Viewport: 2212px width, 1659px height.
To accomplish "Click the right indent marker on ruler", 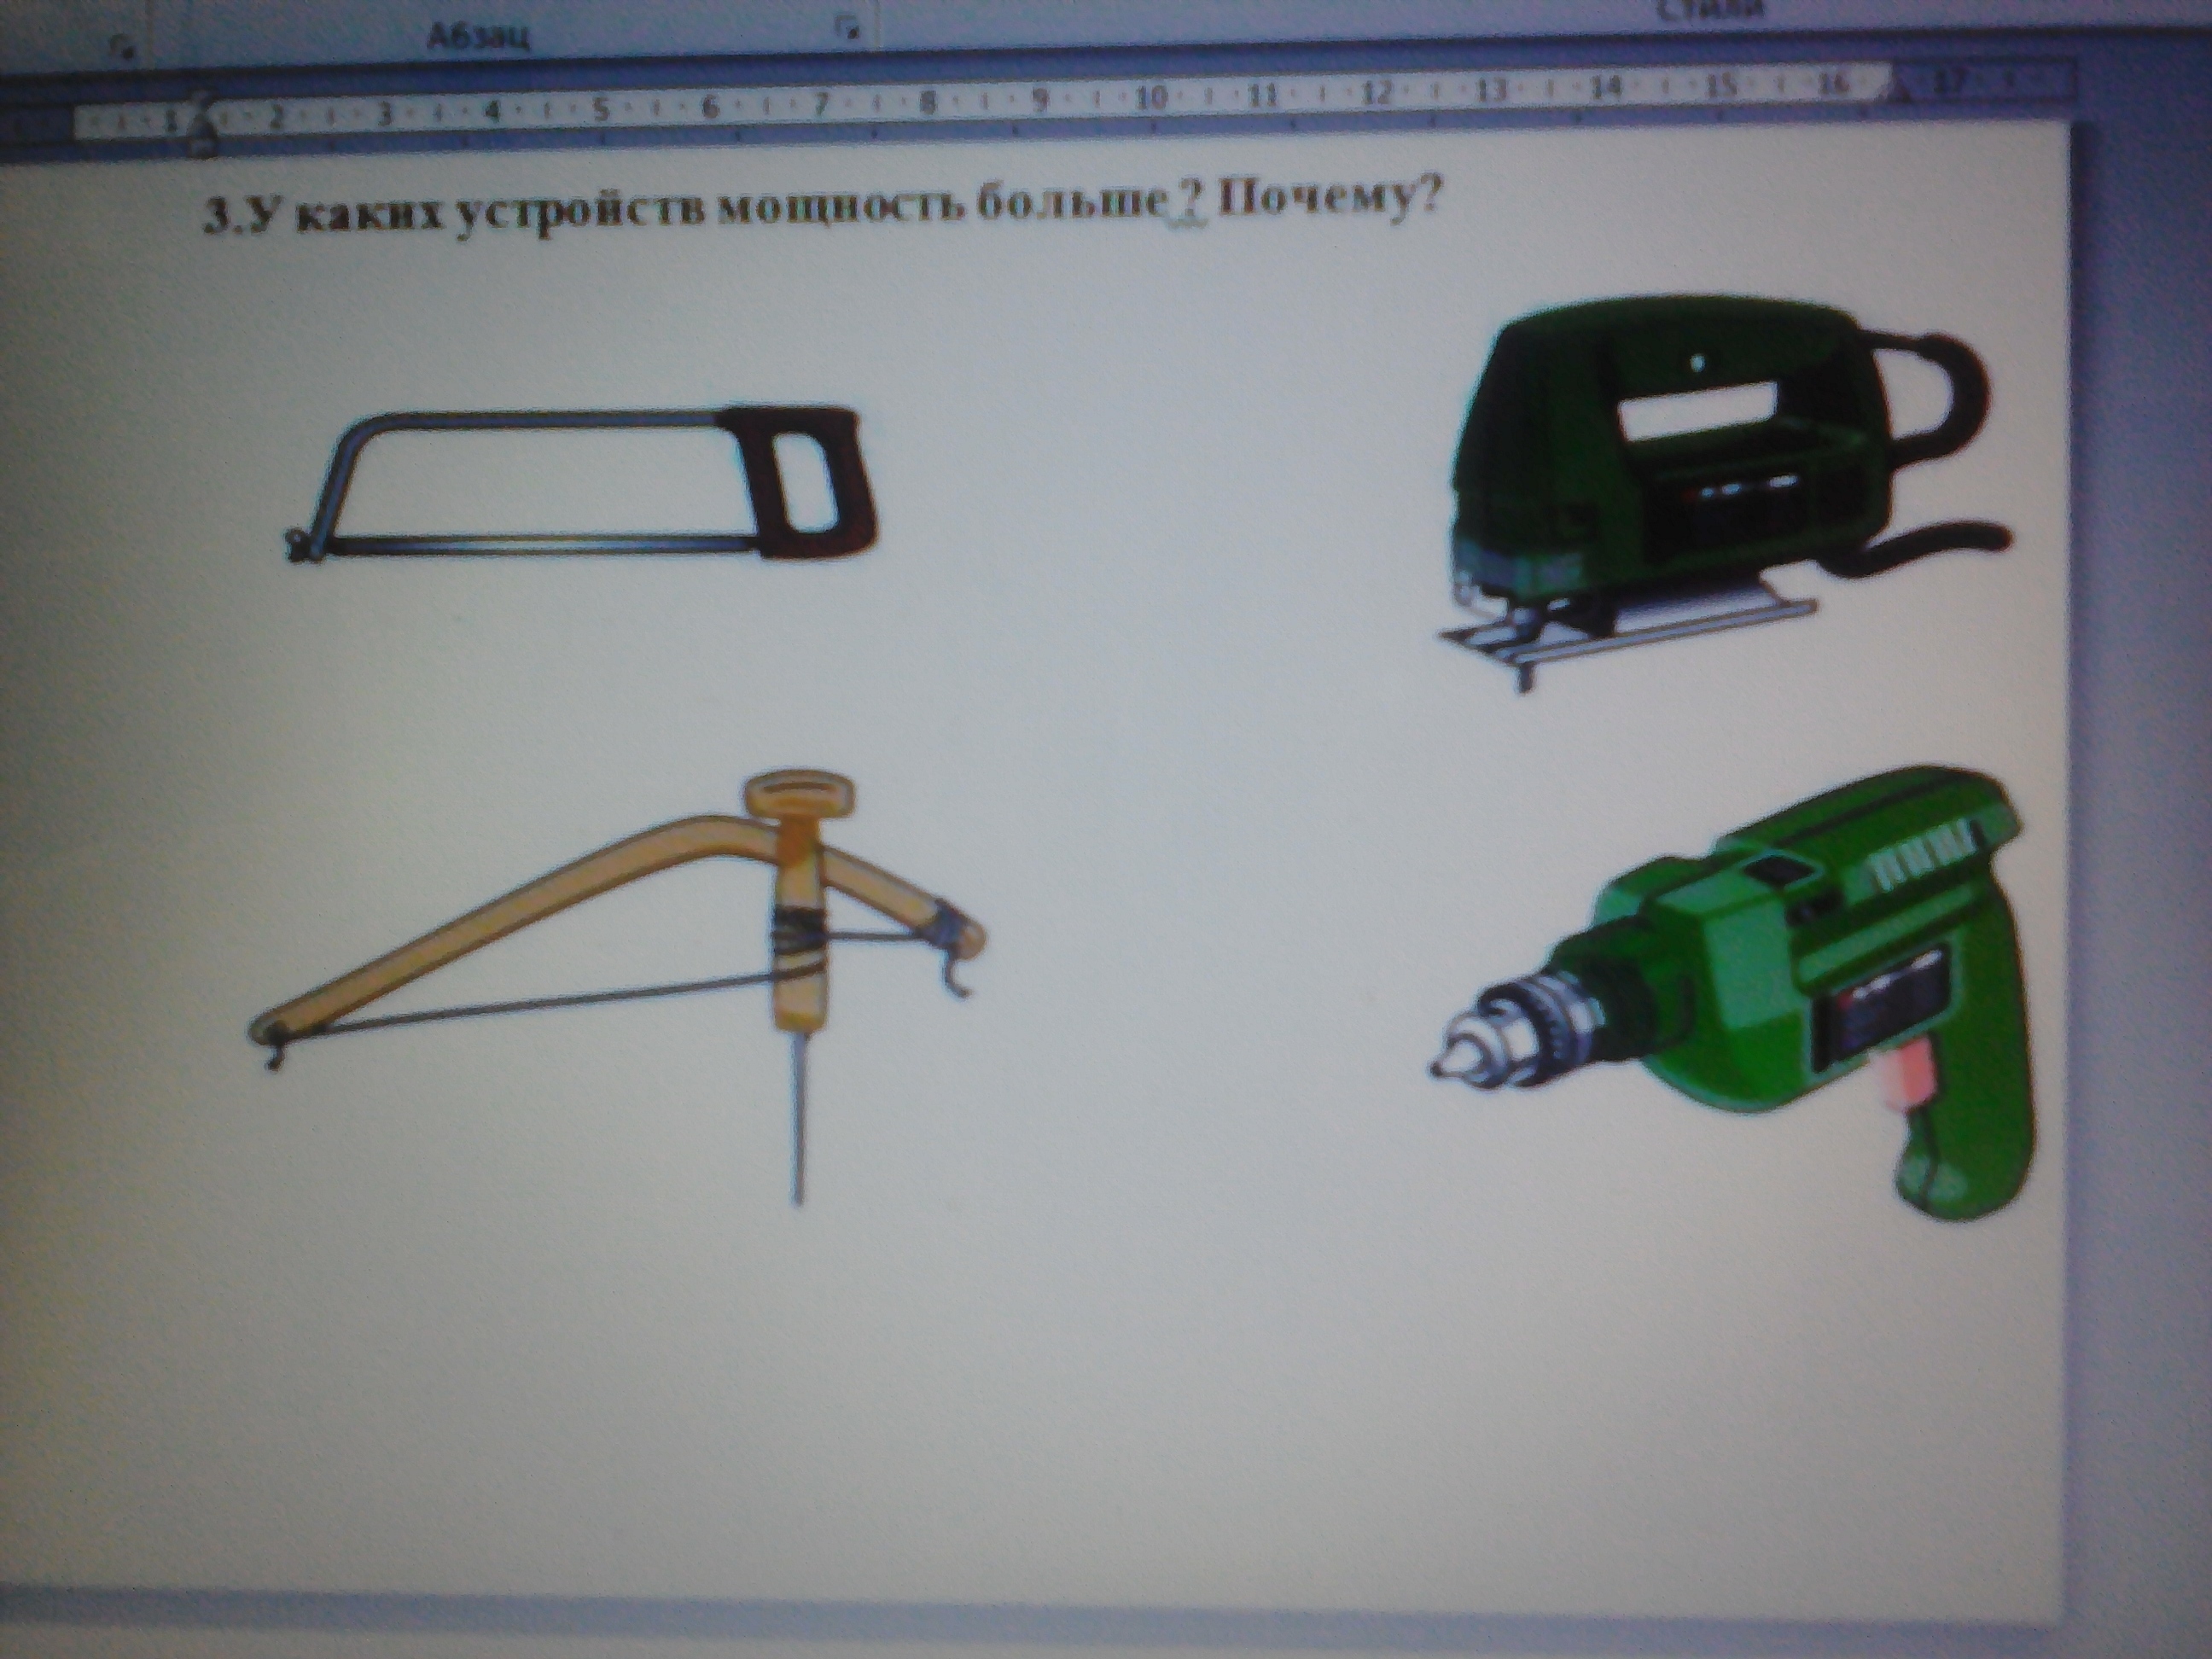I will click(x=1901, y=92).
